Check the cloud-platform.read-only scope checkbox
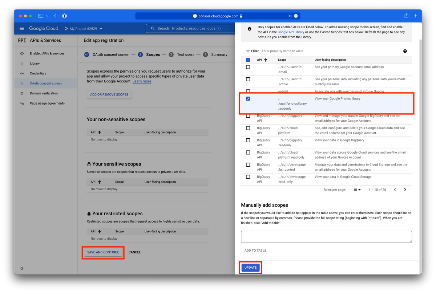 pos(248,152)
